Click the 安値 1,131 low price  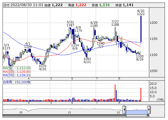(x=101, y=5)
